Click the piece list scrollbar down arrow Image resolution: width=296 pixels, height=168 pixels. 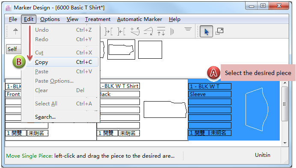click(x=285, y=143)
